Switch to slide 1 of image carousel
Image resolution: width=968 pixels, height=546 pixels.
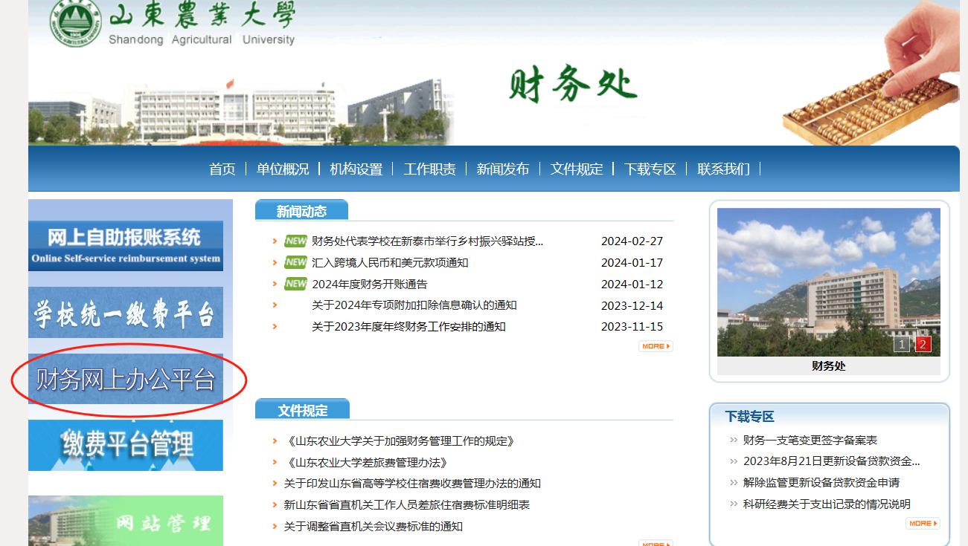click(x=901, y=344)
